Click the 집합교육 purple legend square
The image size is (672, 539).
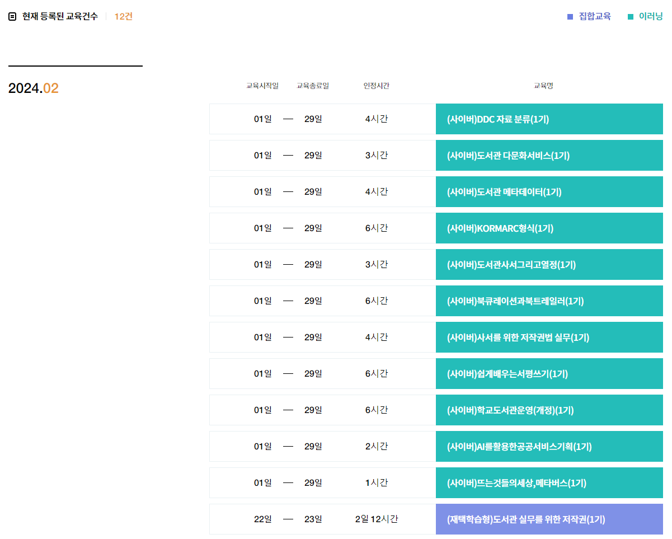pyautogui.click(x=570, y=17)
